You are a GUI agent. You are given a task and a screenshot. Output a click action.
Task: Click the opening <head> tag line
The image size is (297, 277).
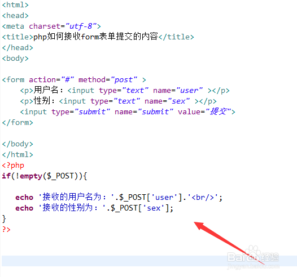15,16
